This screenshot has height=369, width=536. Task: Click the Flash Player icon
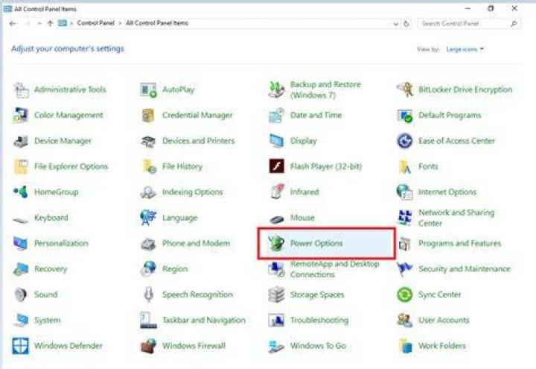[276, 166]
